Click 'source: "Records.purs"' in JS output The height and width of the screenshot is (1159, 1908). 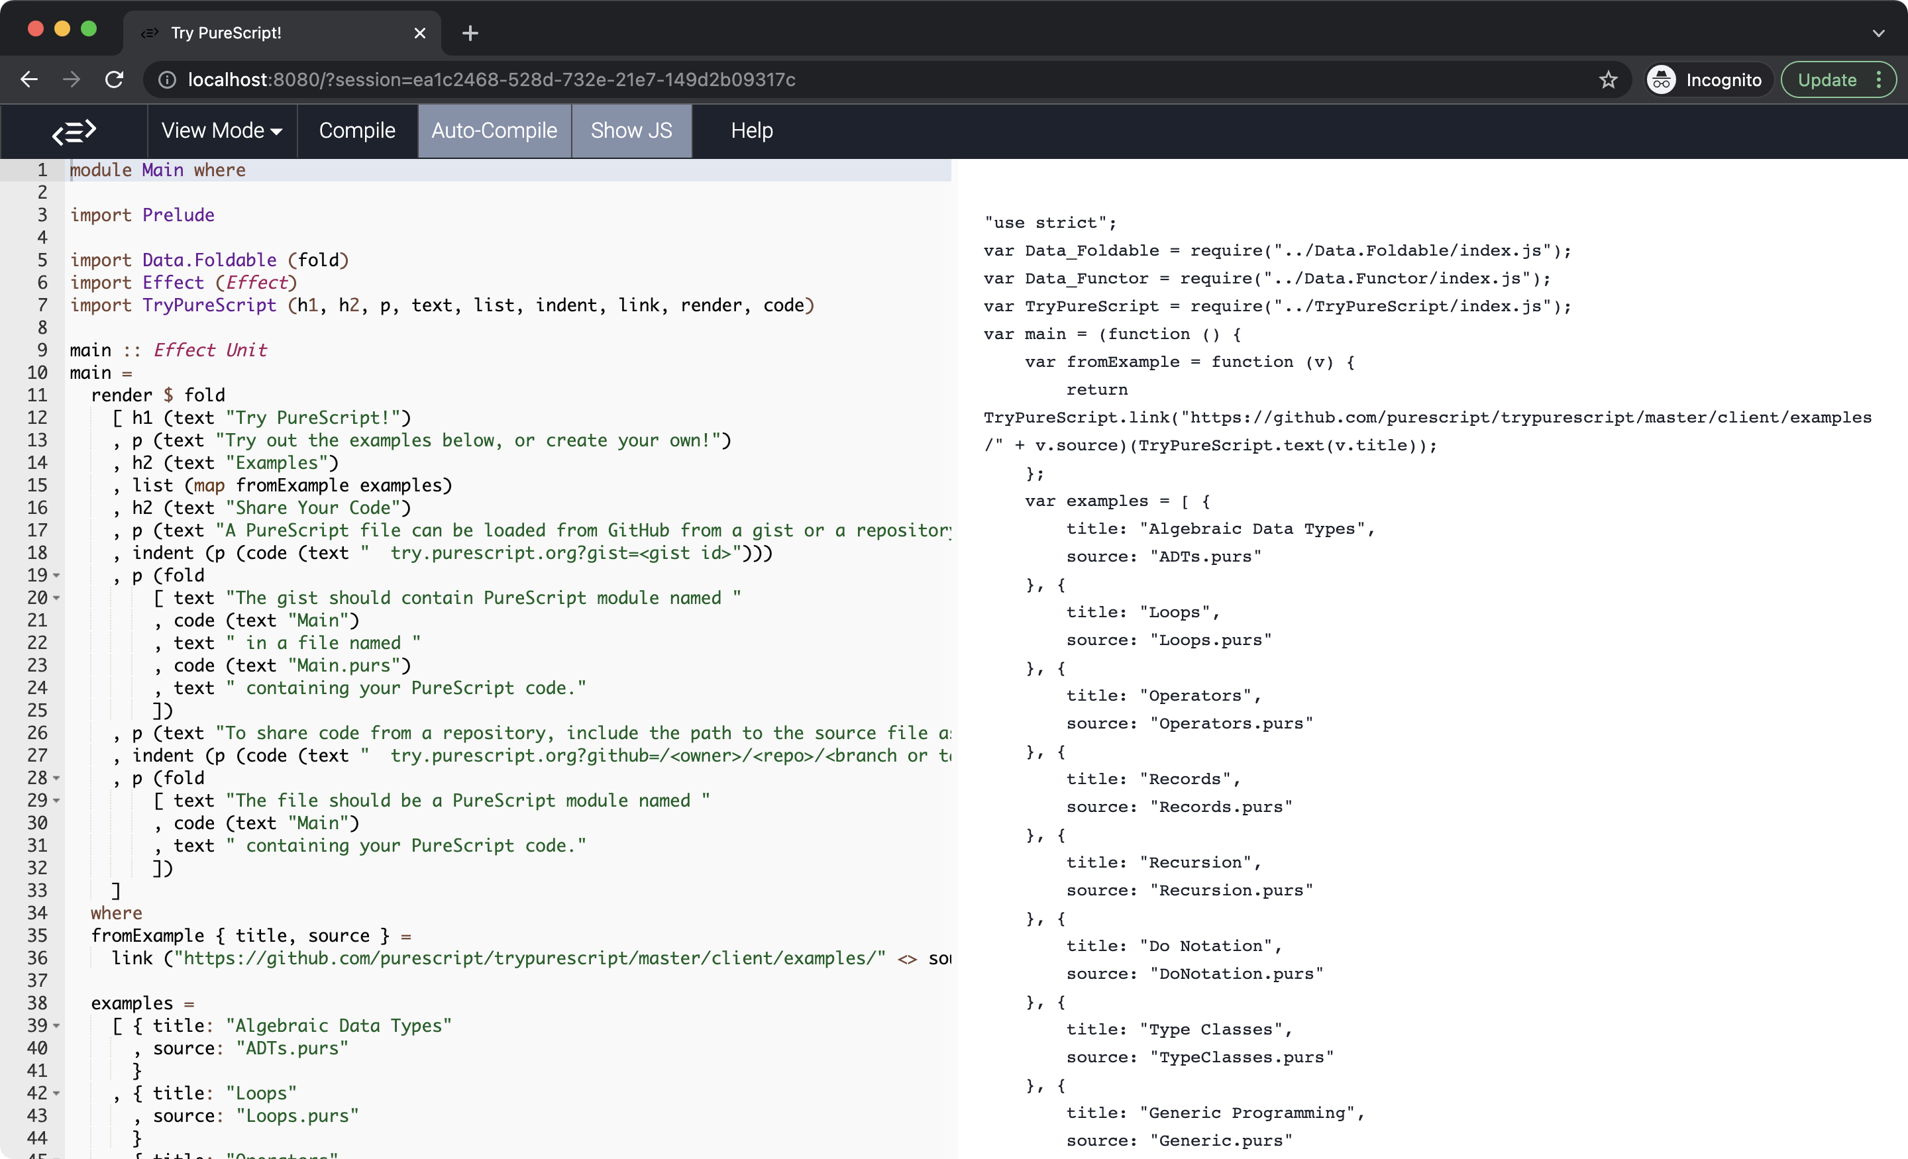[x=1179, y=807]
